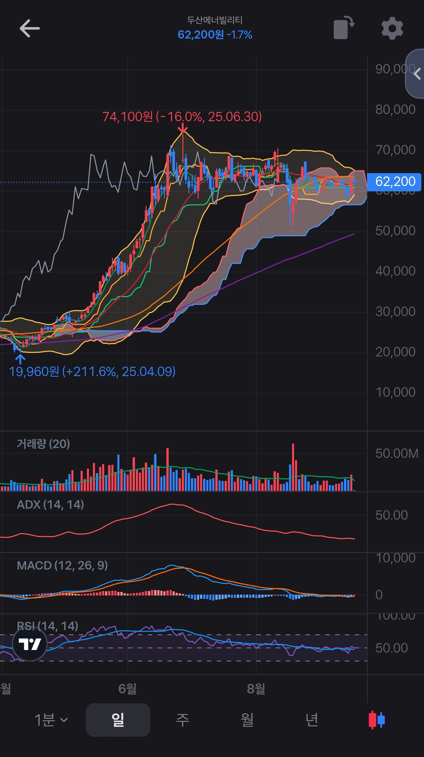This screenshot has height=757, width=424.
Task: Tap the rotate screen icon
Action: pos(344,28)
